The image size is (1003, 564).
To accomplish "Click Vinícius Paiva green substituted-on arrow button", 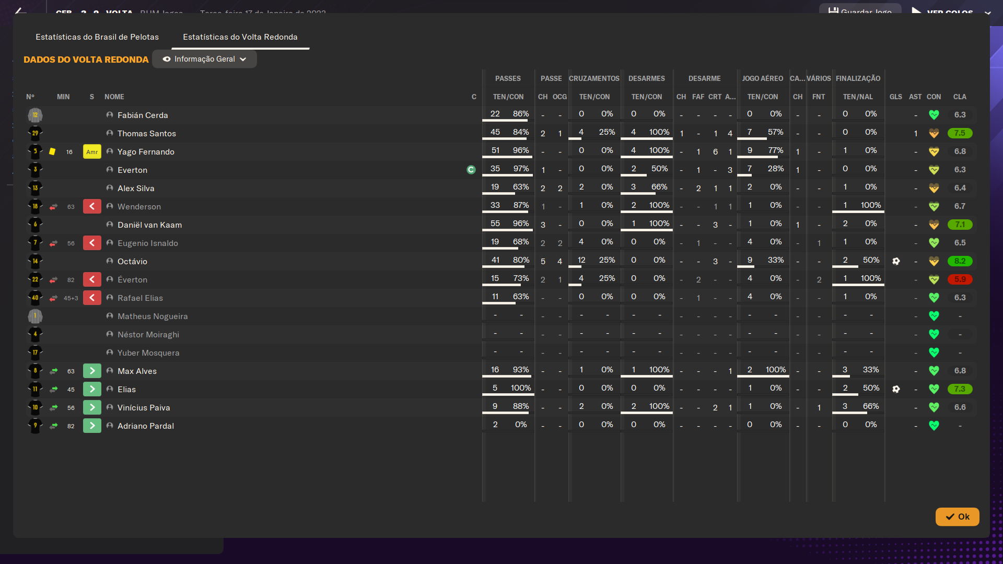I will pos(92,407).
